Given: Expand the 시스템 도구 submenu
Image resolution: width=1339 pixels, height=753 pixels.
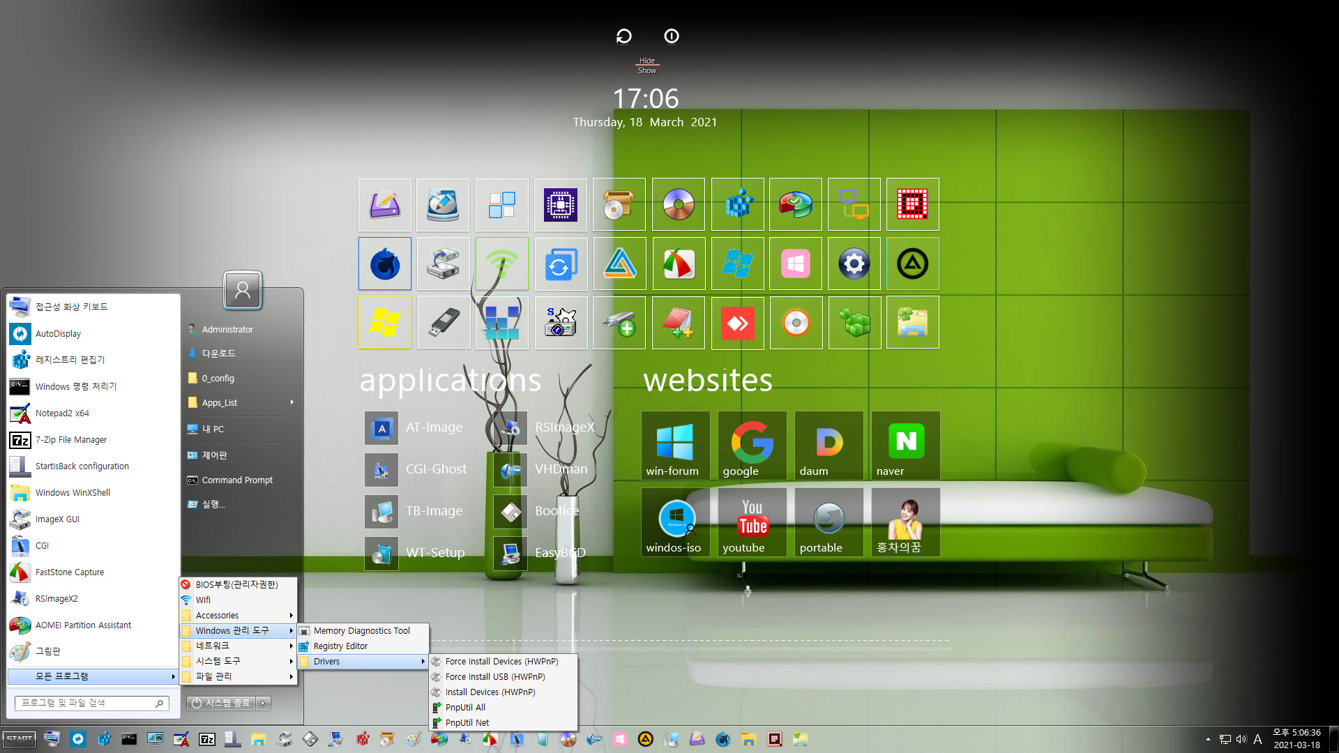Looking at the screenshot, I should [x=238, y=662].
